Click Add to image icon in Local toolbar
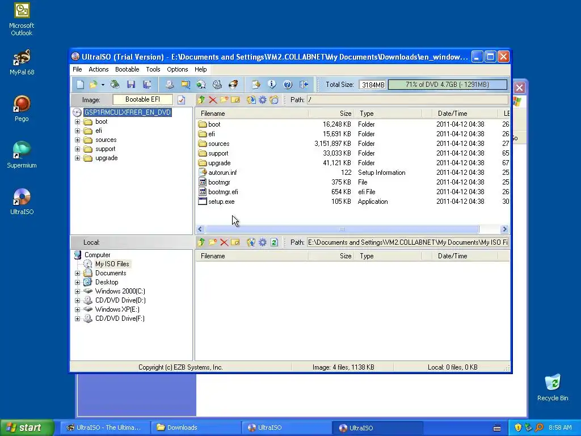 (251, 242)
